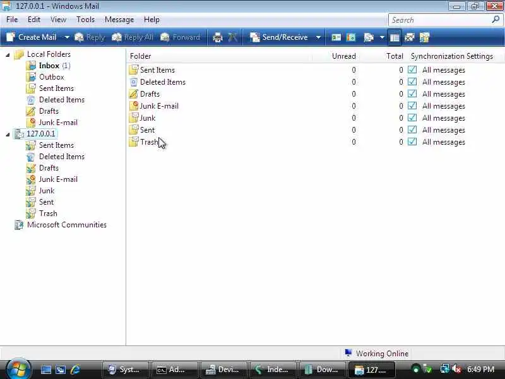Click the 6:49 PM taskbar clock
This screenshot has height=379, width=505.
click(480, 370)
